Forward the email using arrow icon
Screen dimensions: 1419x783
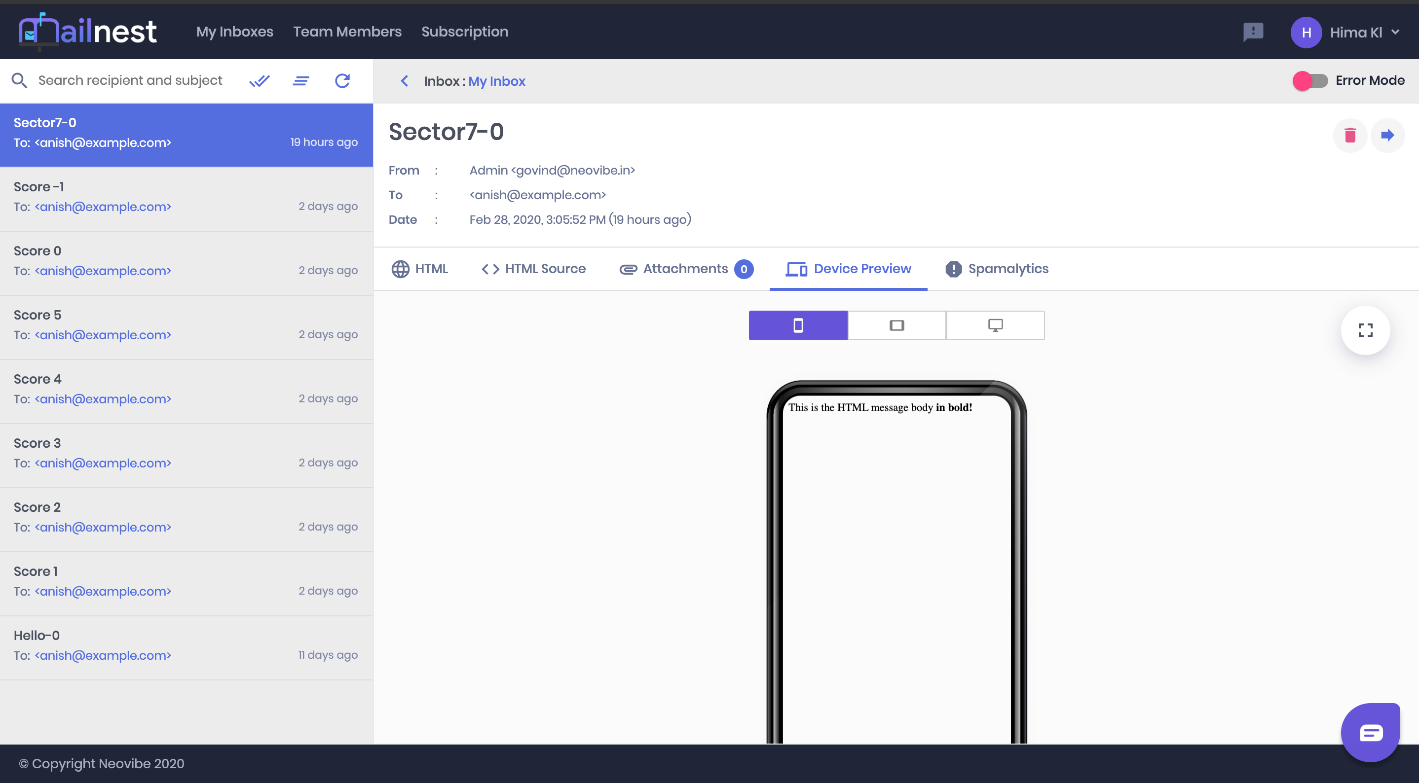click(x=1387, y=135)
